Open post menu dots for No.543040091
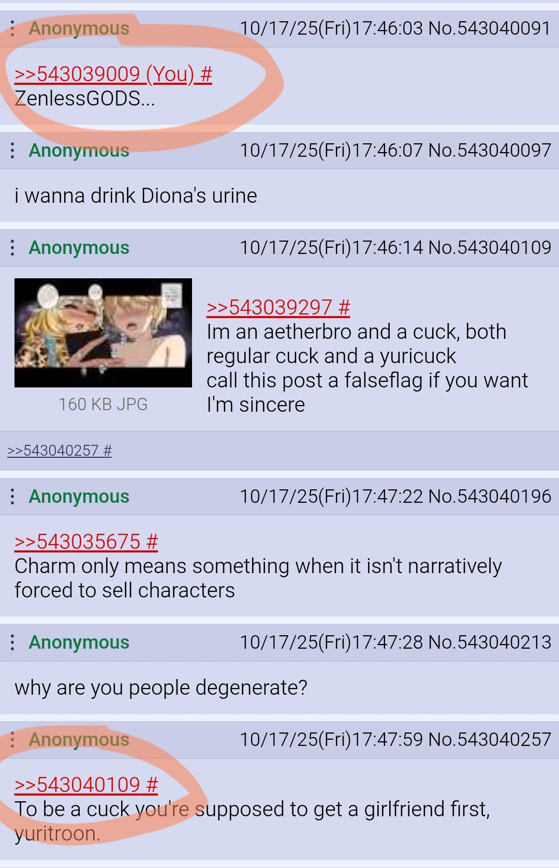559x868 pixels. click(x=12, y=28)
